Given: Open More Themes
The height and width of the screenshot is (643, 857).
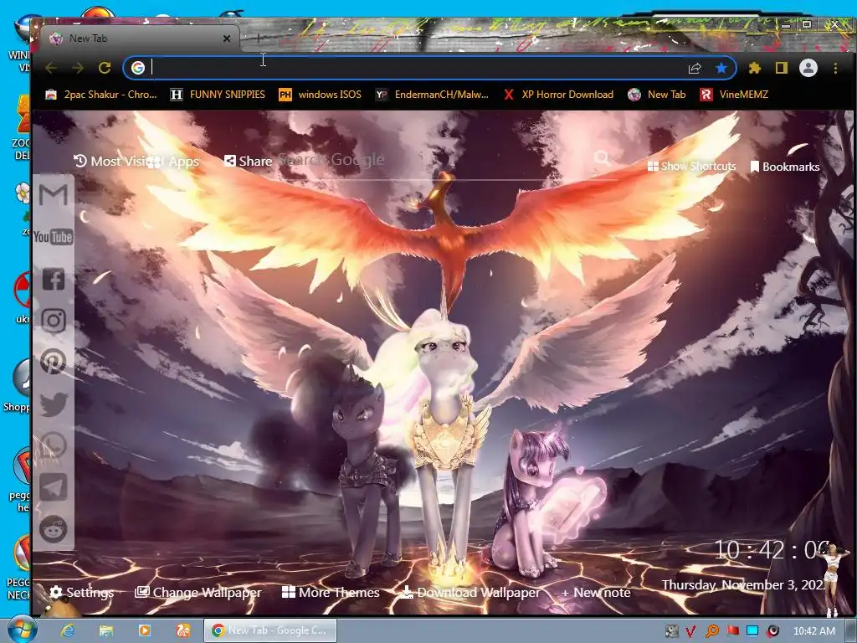Looking at the screenshot, I should 331,592.
